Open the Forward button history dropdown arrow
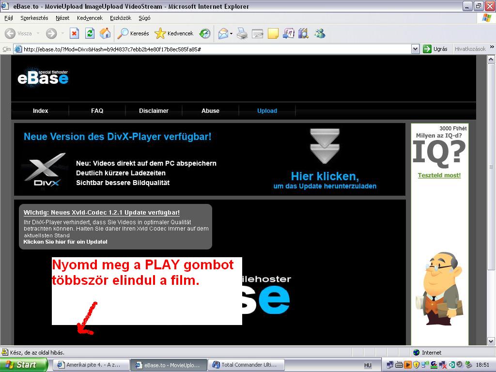 pos(62,33)
